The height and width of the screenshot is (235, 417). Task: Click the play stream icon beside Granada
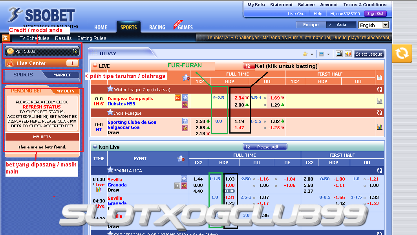coord(177,186)
